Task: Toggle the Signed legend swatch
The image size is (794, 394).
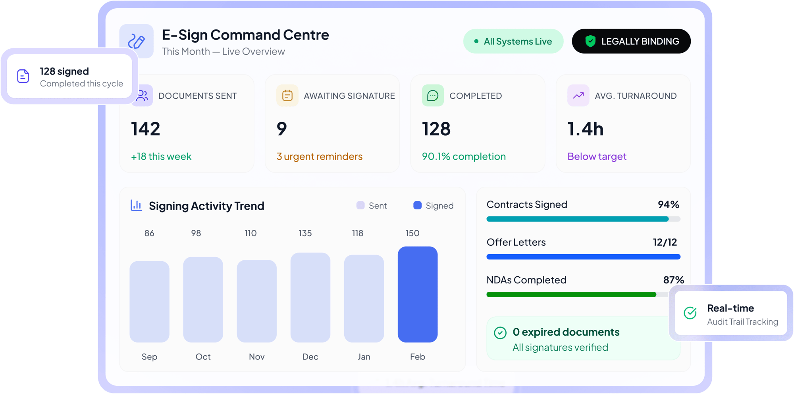Action: [x=417, y=205]
